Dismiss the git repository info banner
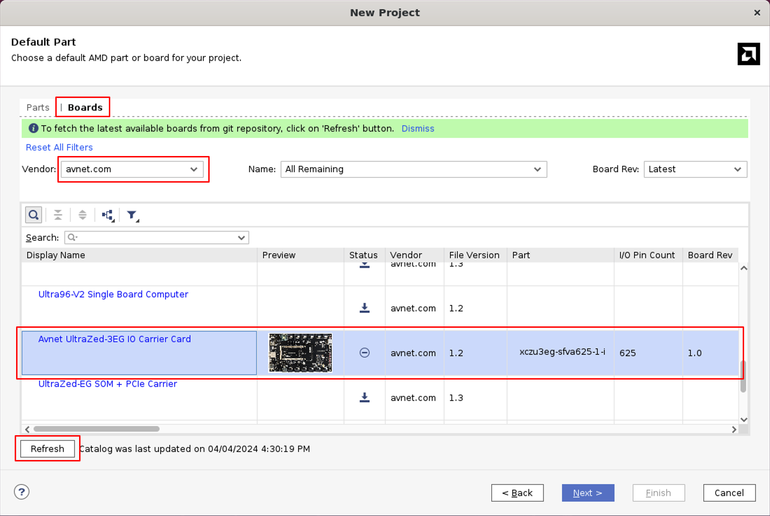Image resolution: width=770 pixels, height=516 pixels. pyautogui.click(x=418, y=128)
